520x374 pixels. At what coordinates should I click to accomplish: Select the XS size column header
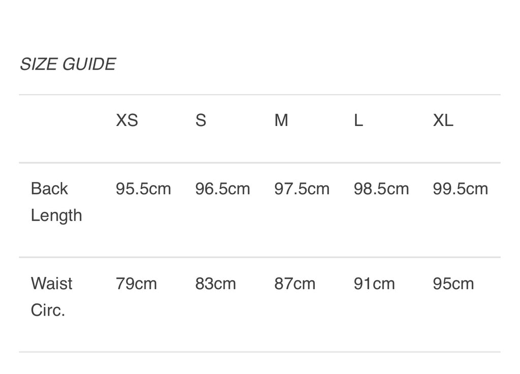[127, 120]
